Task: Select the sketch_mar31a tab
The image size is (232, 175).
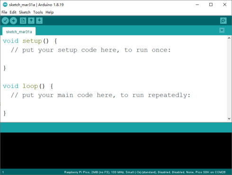Action: click(x=19, y=31)
